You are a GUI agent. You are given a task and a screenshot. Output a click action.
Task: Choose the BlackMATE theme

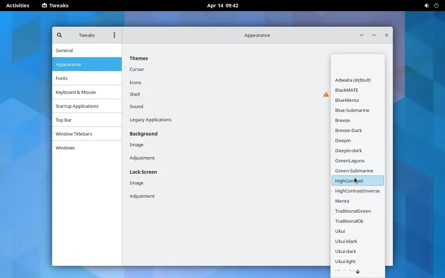pos(358,90)
